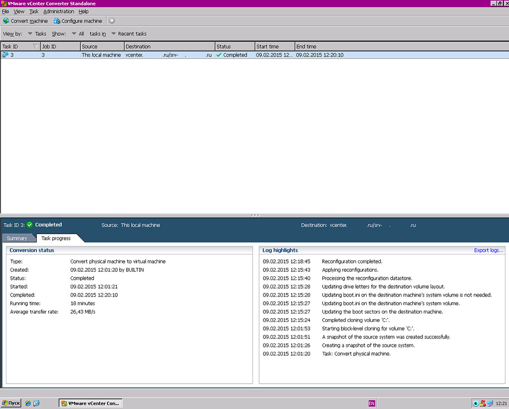
Task: Expand the Recent tasks dropdown
Action: point(129,34)
